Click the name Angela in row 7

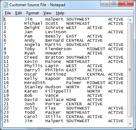(32, 45)
